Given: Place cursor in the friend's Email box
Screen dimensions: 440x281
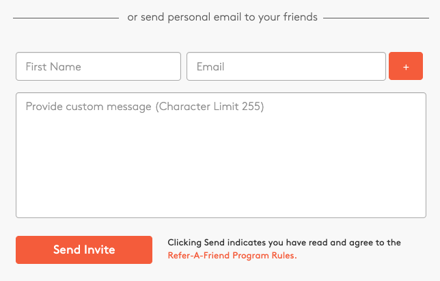Looking at the screenshot, I should (286, 66).
